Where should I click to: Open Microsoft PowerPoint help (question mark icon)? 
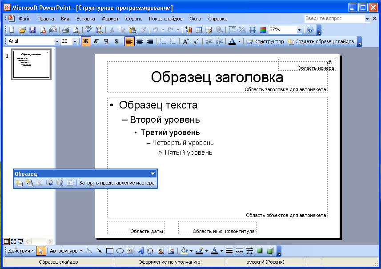pyautogui.click(x=310, y=30)
